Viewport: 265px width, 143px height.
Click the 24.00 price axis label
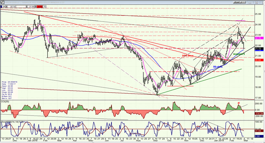coord(258,25)
